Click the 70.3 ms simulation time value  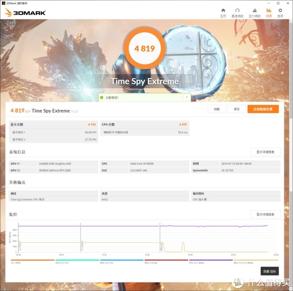[x=183, y=132]
